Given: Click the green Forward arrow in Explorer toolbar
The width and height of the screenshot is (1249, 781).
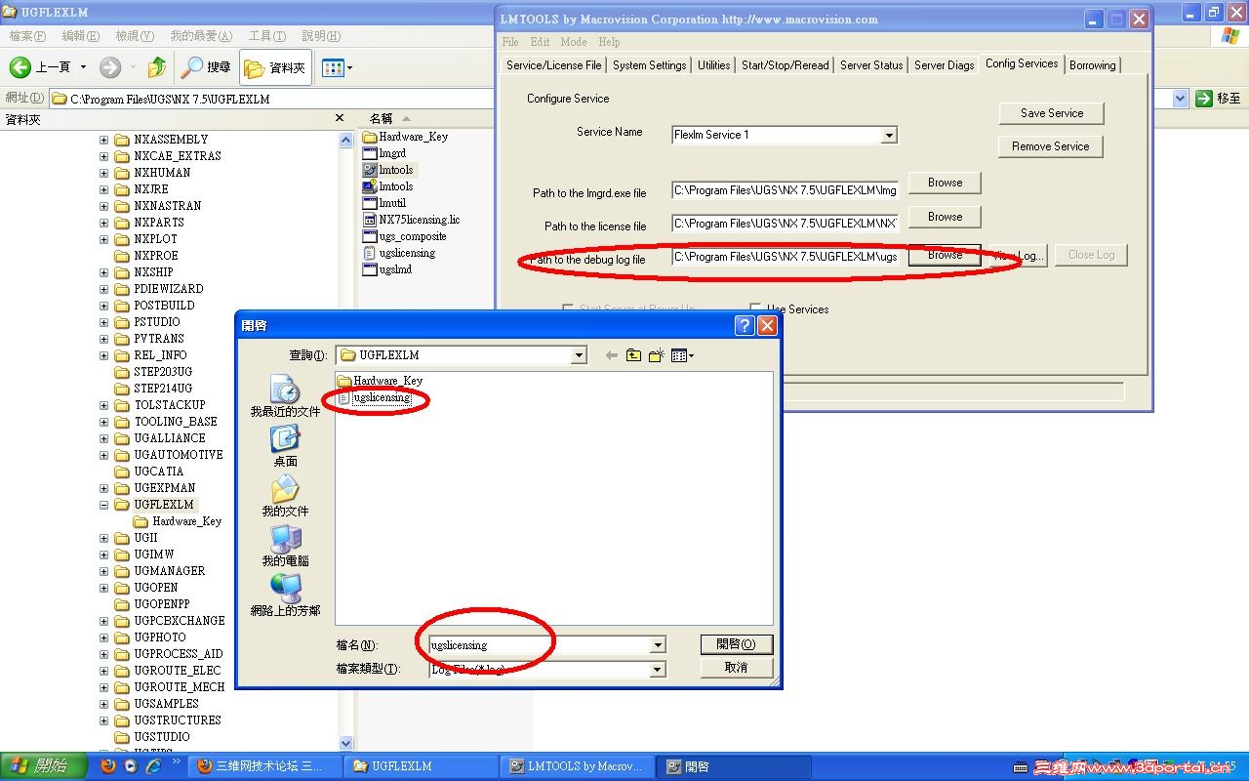Looking at the screenshot, I should (109, 67).
